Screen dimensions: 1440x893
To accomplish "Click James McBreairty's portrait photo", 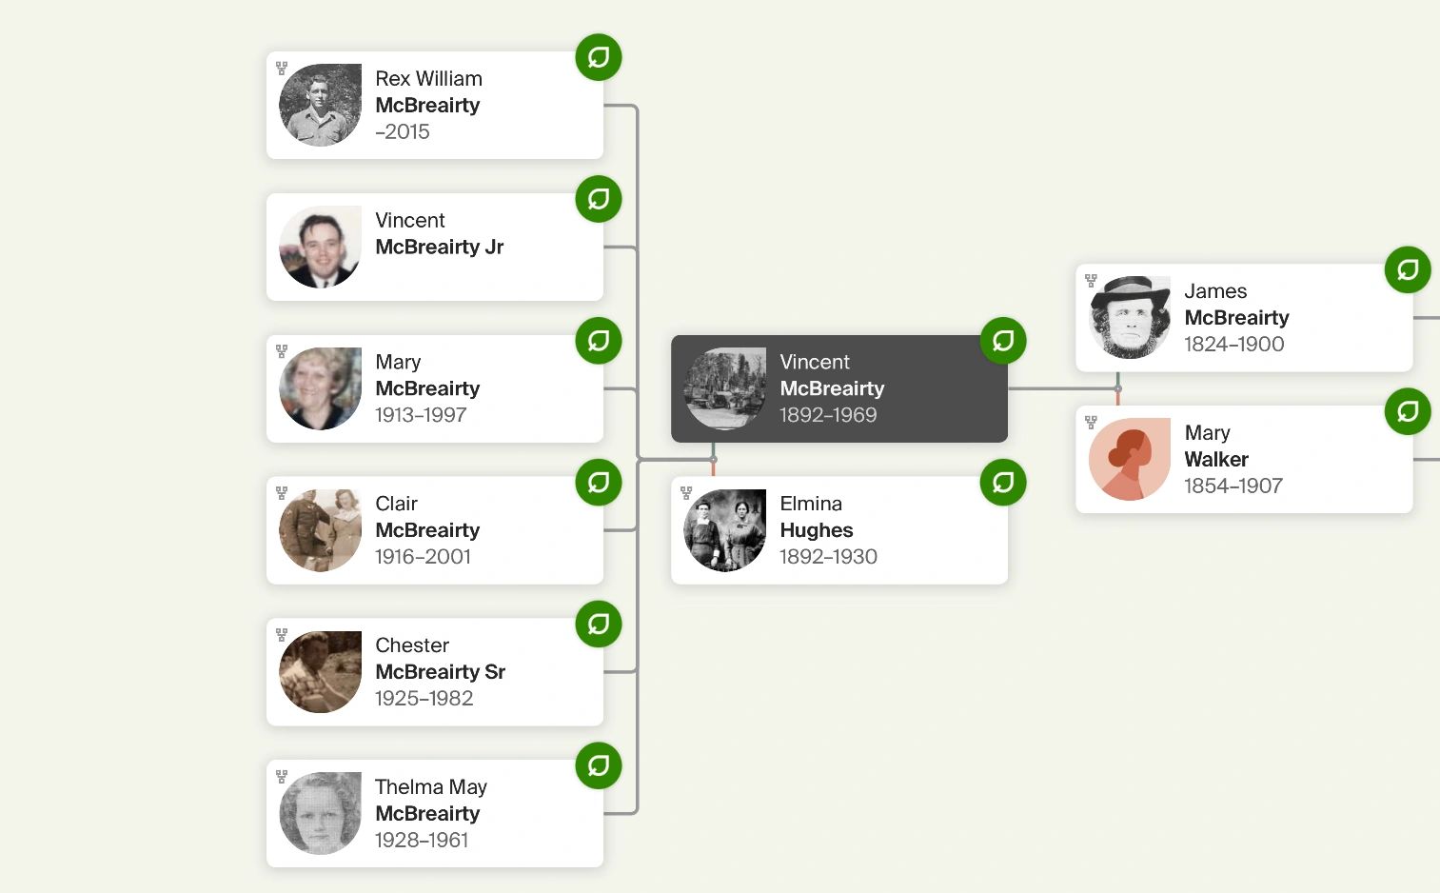I will tap(1130, 318).
